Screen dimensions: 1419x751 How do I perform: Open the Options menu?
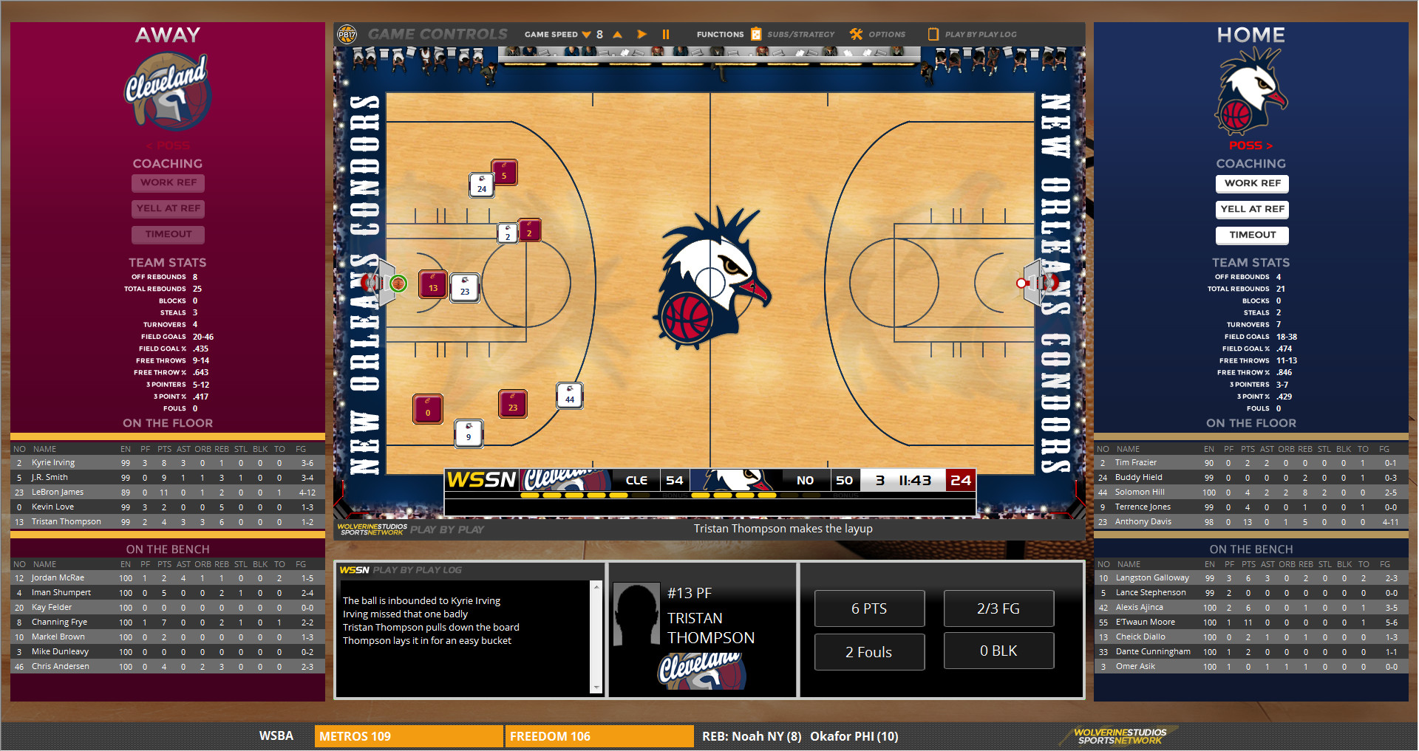click(877, 35)
